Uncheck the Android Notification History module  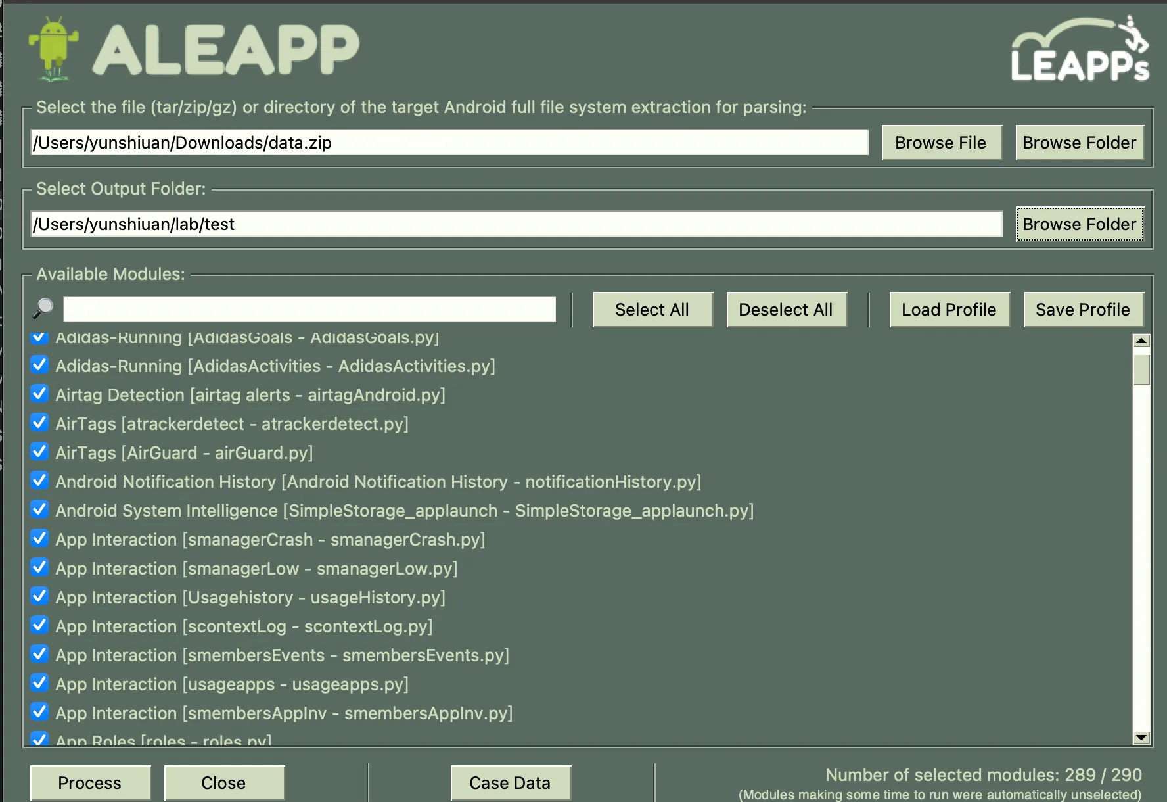pyautogui.click(x=39, y=481)
